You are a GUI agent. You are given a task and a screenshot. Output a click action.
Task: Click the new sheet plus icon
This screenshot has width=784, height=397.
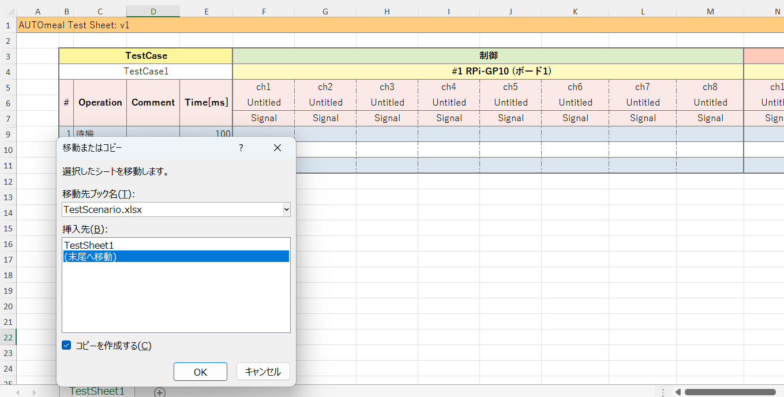click(x=160, y=392)
